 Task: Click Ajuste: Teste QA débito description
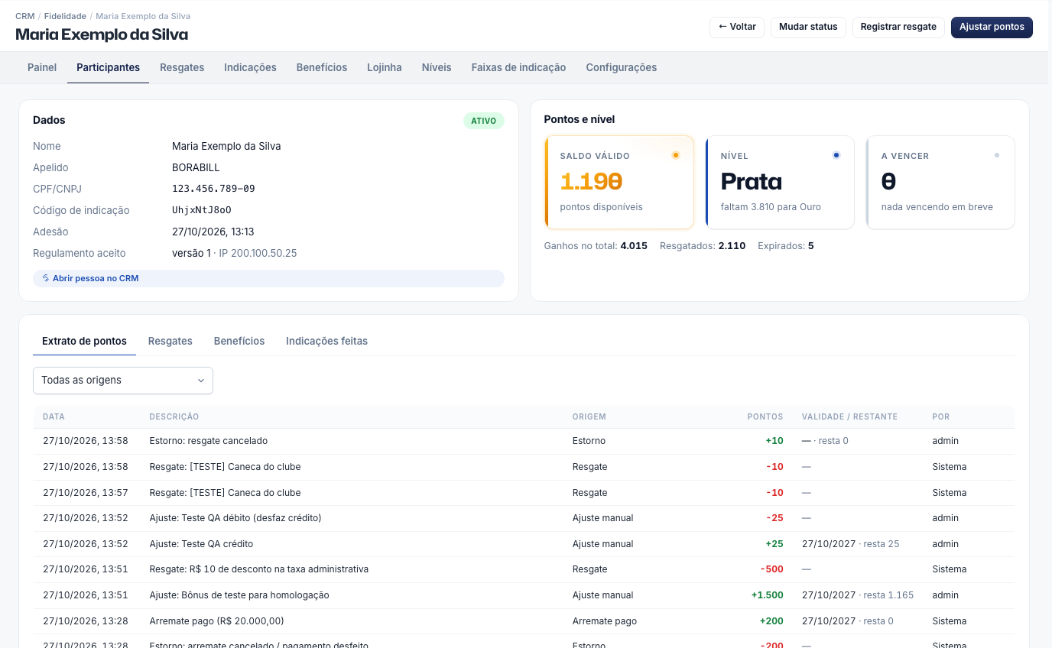tap(235, 518)
